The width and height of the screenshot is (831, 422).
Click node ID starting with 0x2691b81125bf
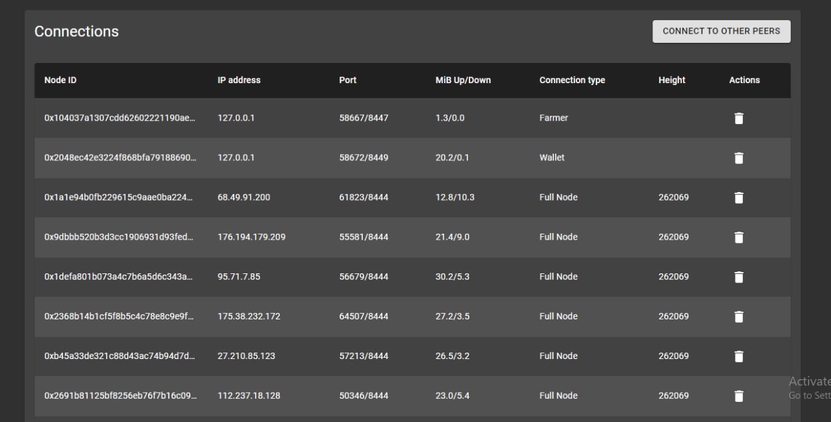120,395
